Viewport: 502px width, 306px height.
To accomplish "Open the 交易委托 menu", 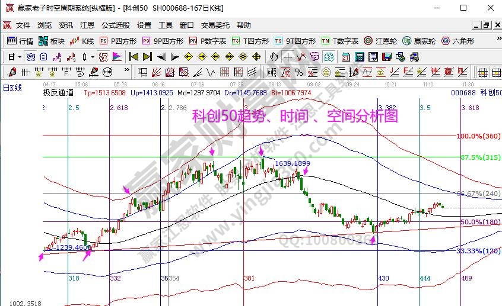I will [x=215, y=25].
